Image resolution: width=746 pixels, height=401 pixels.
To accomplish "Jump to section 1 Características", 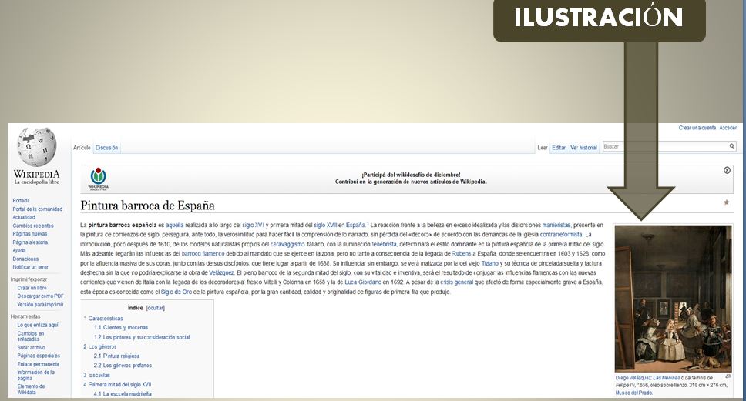I will point(103,319).
